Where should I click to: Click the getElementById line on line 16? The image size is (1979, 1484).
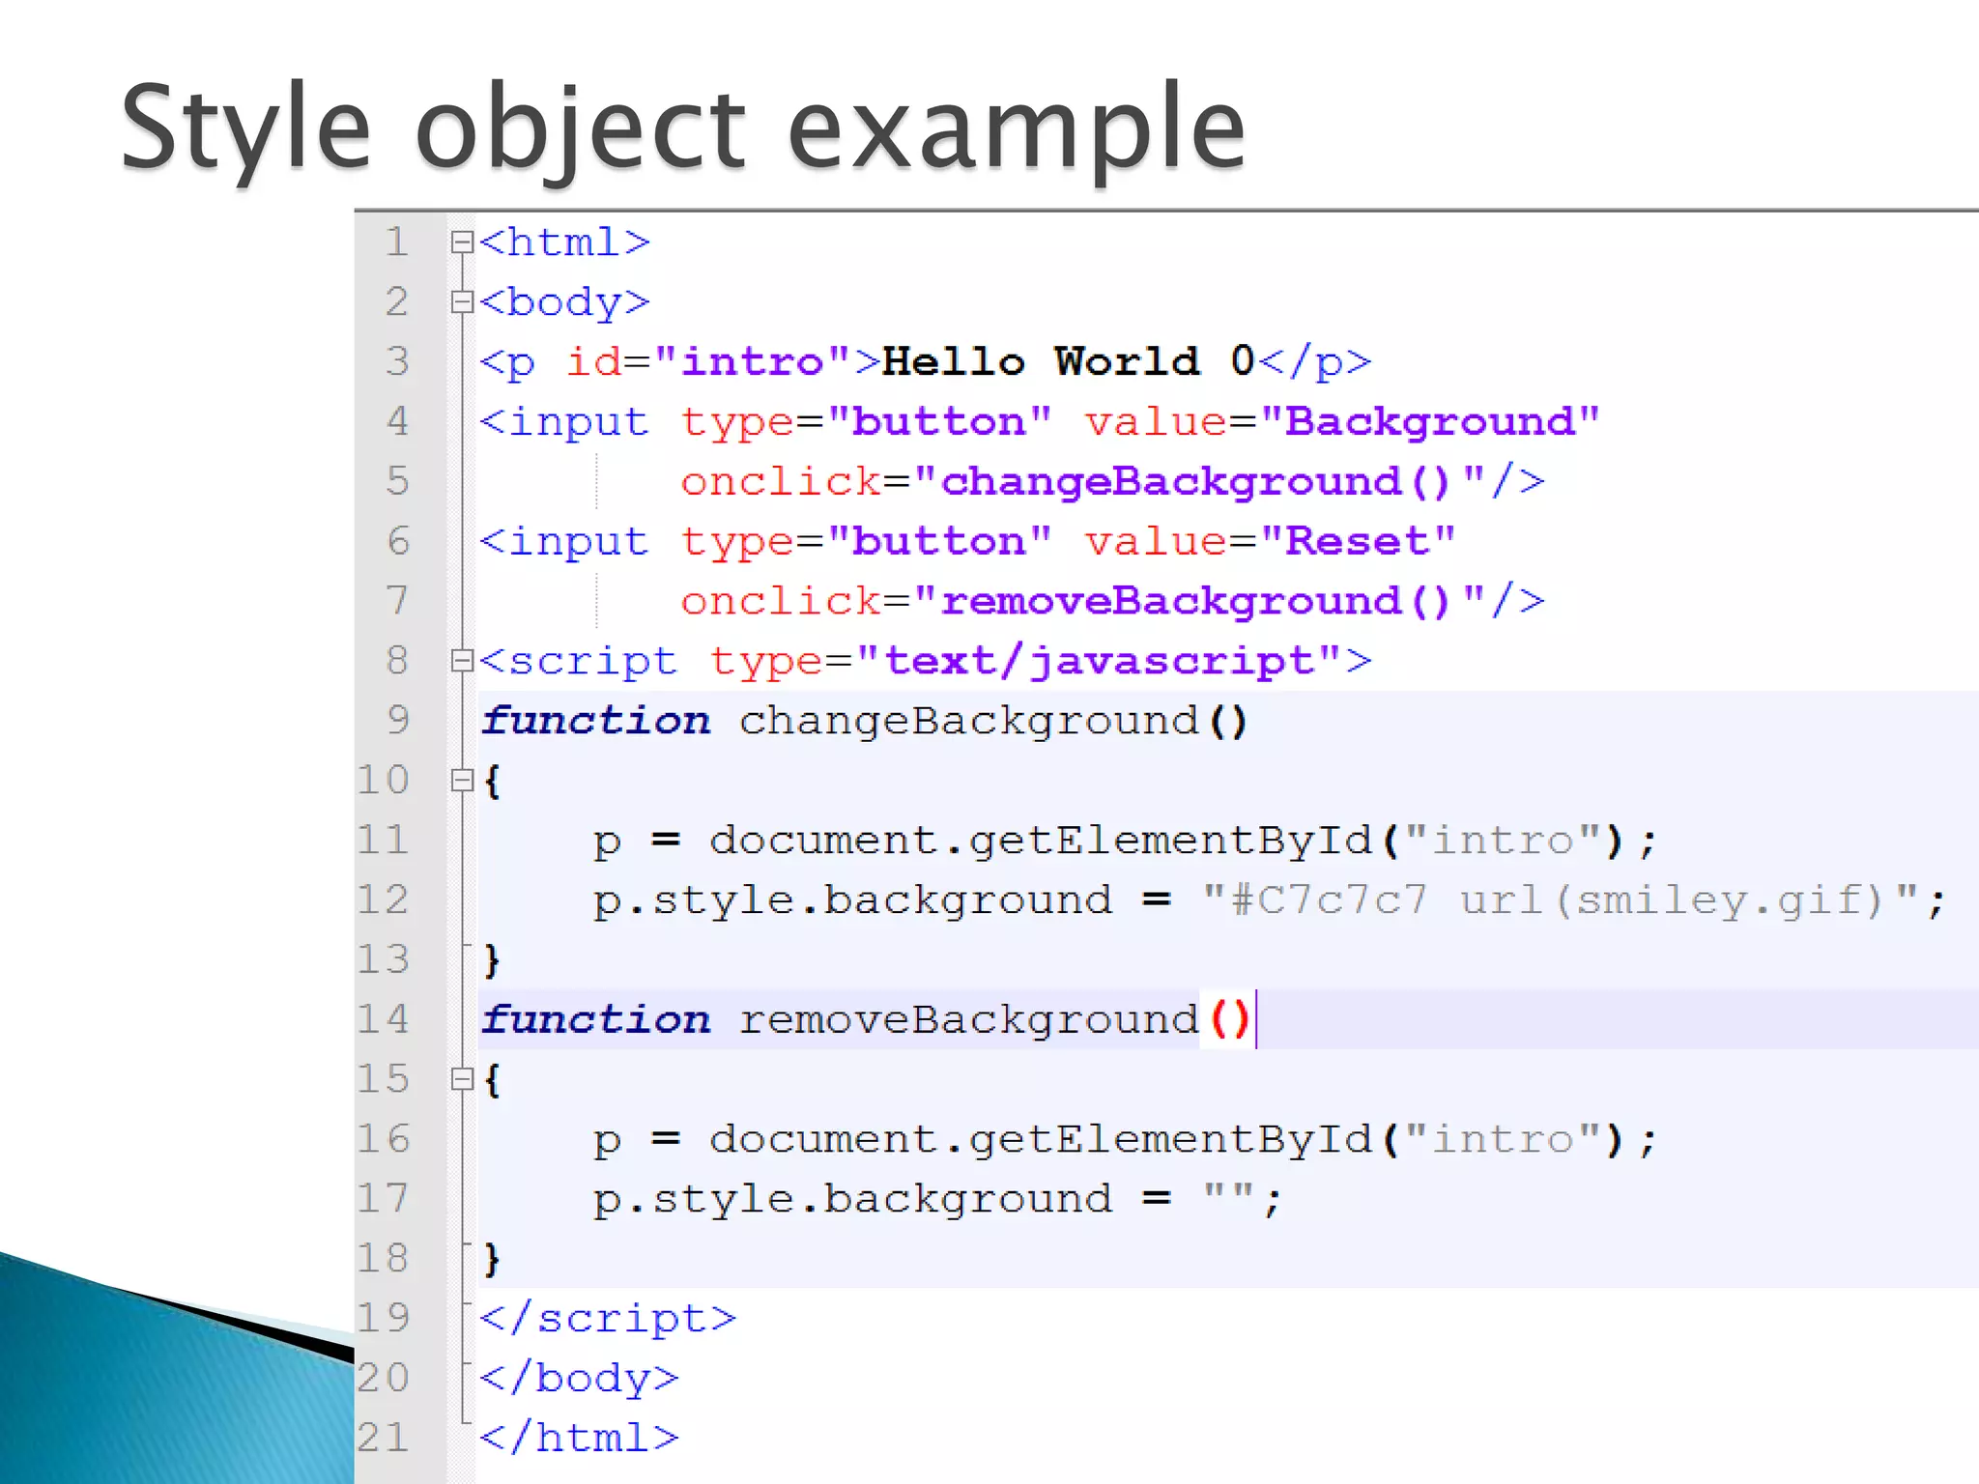click(x=1125, y=1140)
